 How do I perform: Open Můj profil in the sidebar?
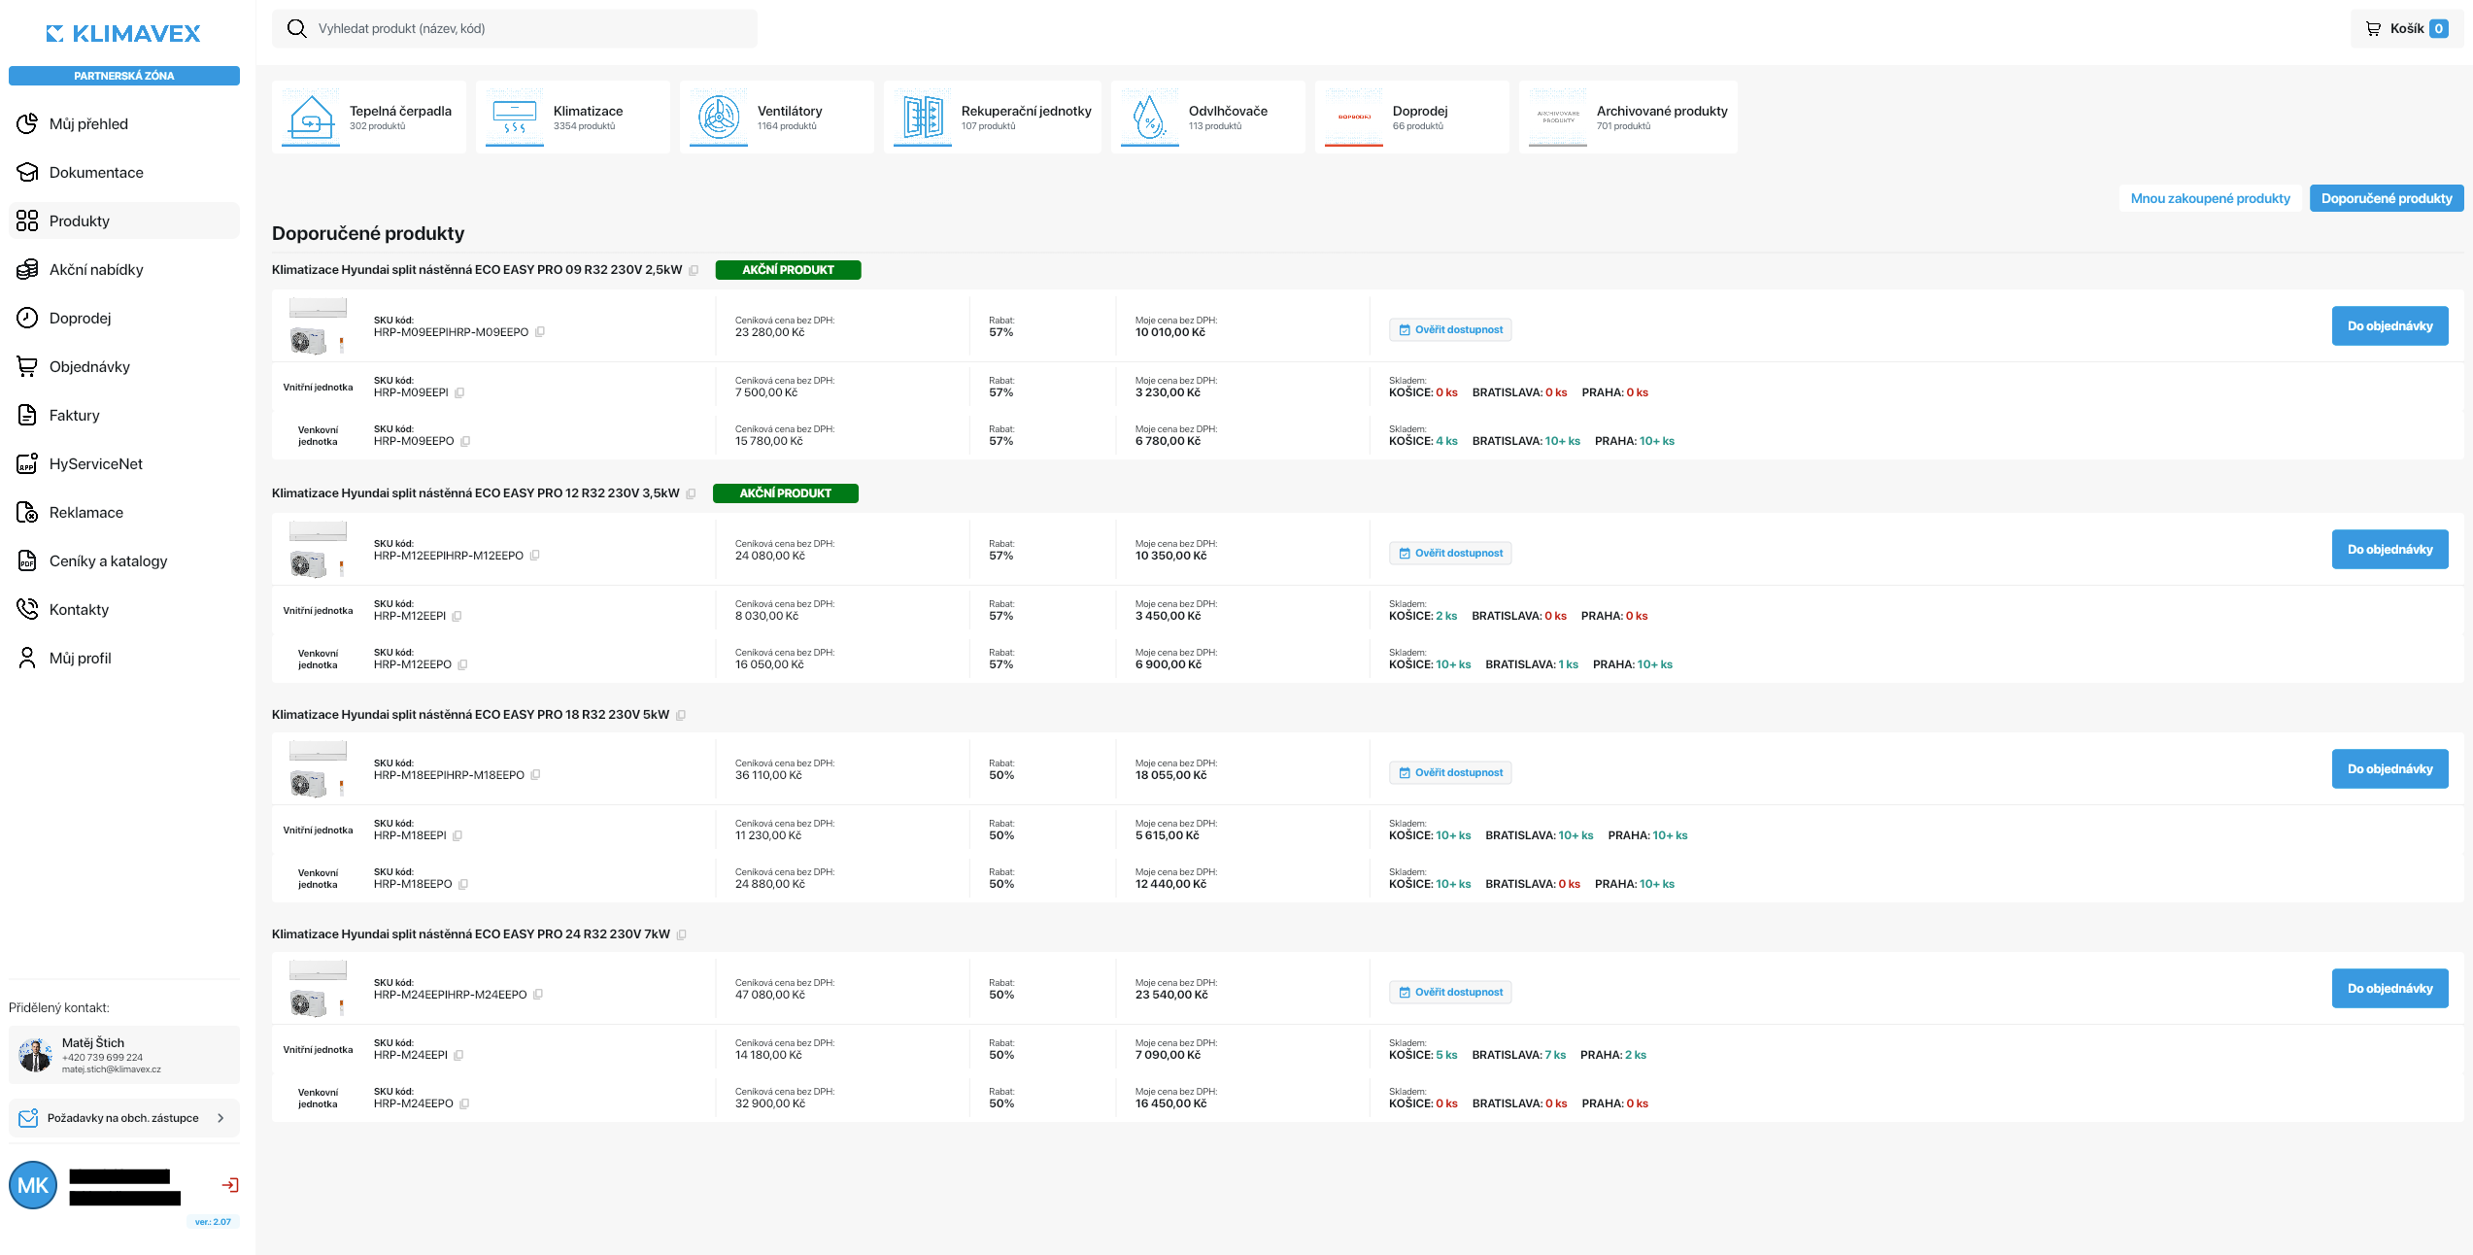pyautogui.click(x=124, y=659)
